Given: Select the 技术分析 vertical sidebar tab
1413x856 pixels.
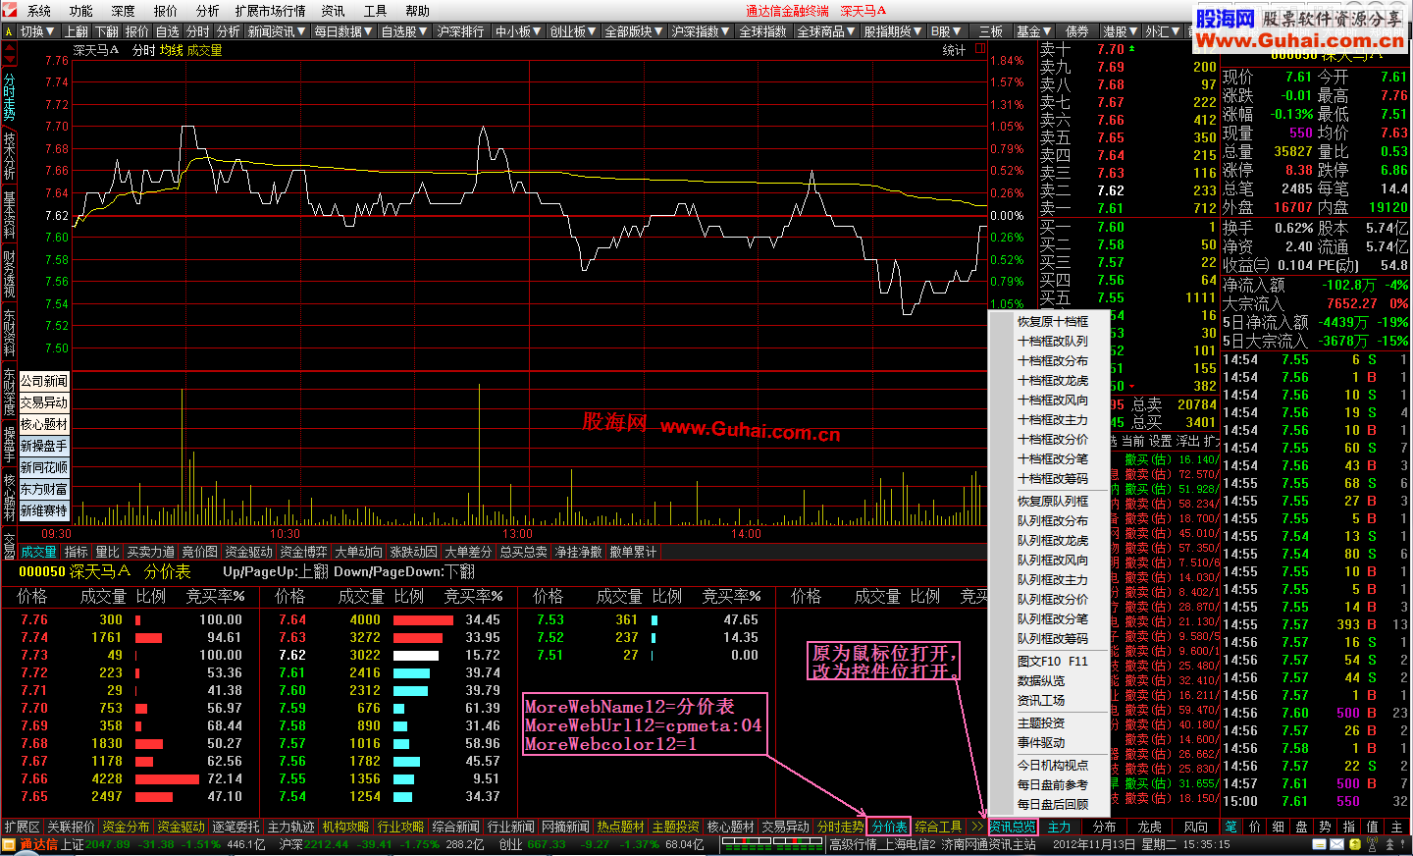Looking at the screenshot, I should point(9,155).
